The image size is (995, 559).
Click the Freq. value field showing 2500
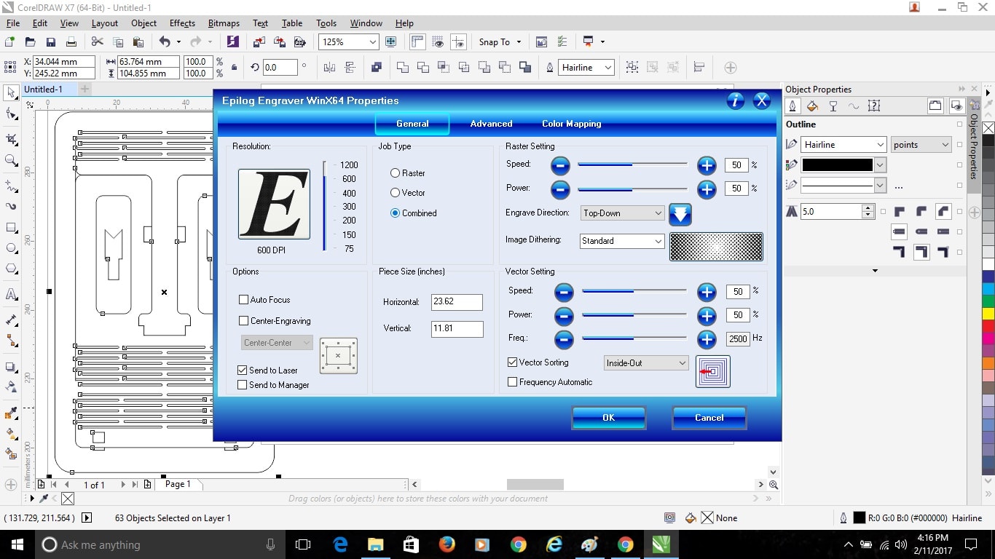click(x=738, y=338)
